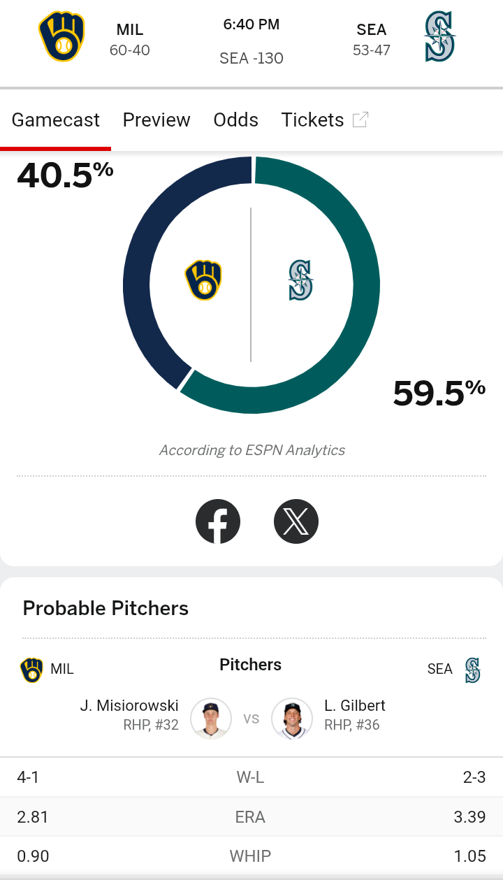Image resolution: width=503 pixels, height=880 pixels.
Task: Open the Odds tab
Action: (x=236, y=120)
